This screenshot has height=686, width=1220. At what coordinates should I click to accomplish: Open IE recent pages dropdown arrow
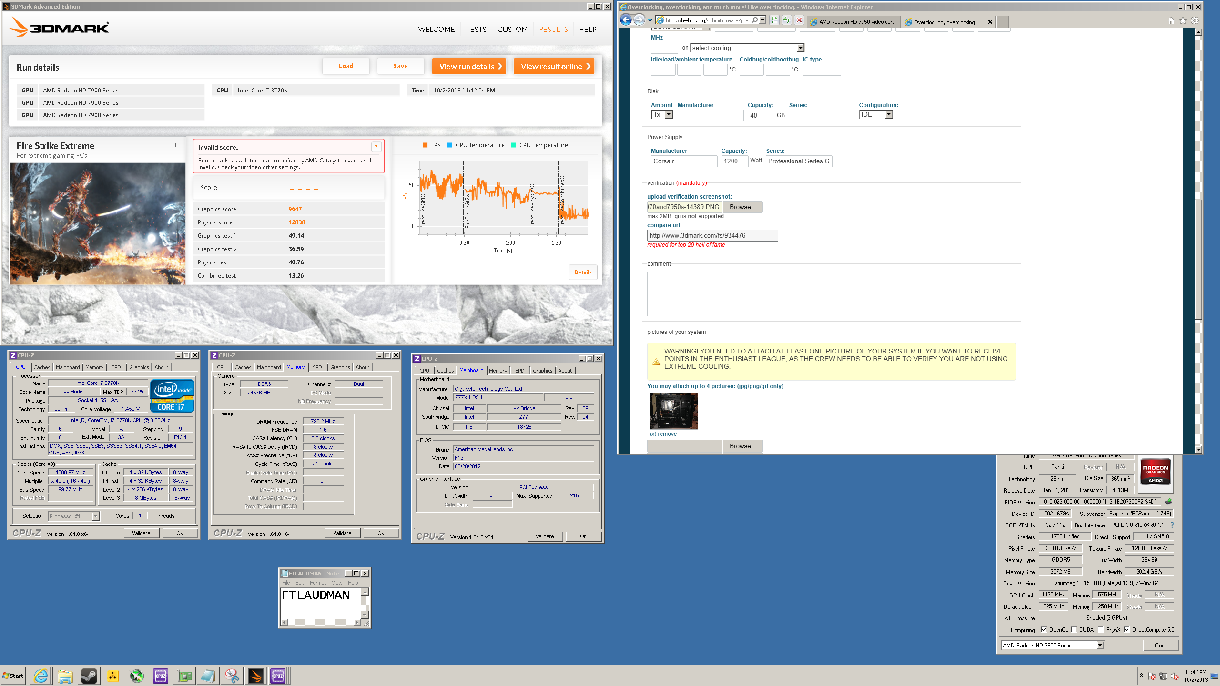pyautogui.click(x=650, y=20)
